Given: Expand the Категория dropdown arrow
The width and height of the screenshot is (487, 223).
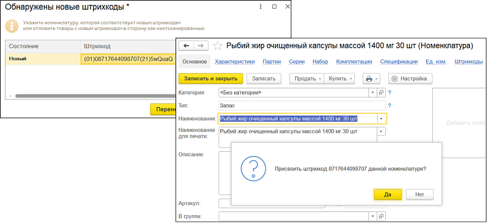Looking at the screenshot, I should pos(372,93).
